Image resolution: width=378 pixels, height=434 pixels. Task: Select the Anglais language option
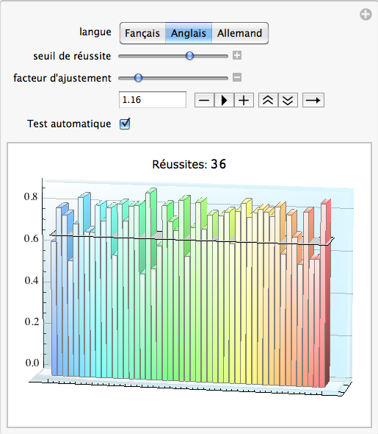click(x=189, y=33)
